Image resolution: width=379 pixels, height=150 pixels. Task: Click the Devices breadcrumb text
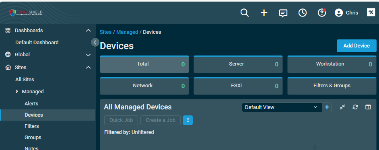click(152, 32)
